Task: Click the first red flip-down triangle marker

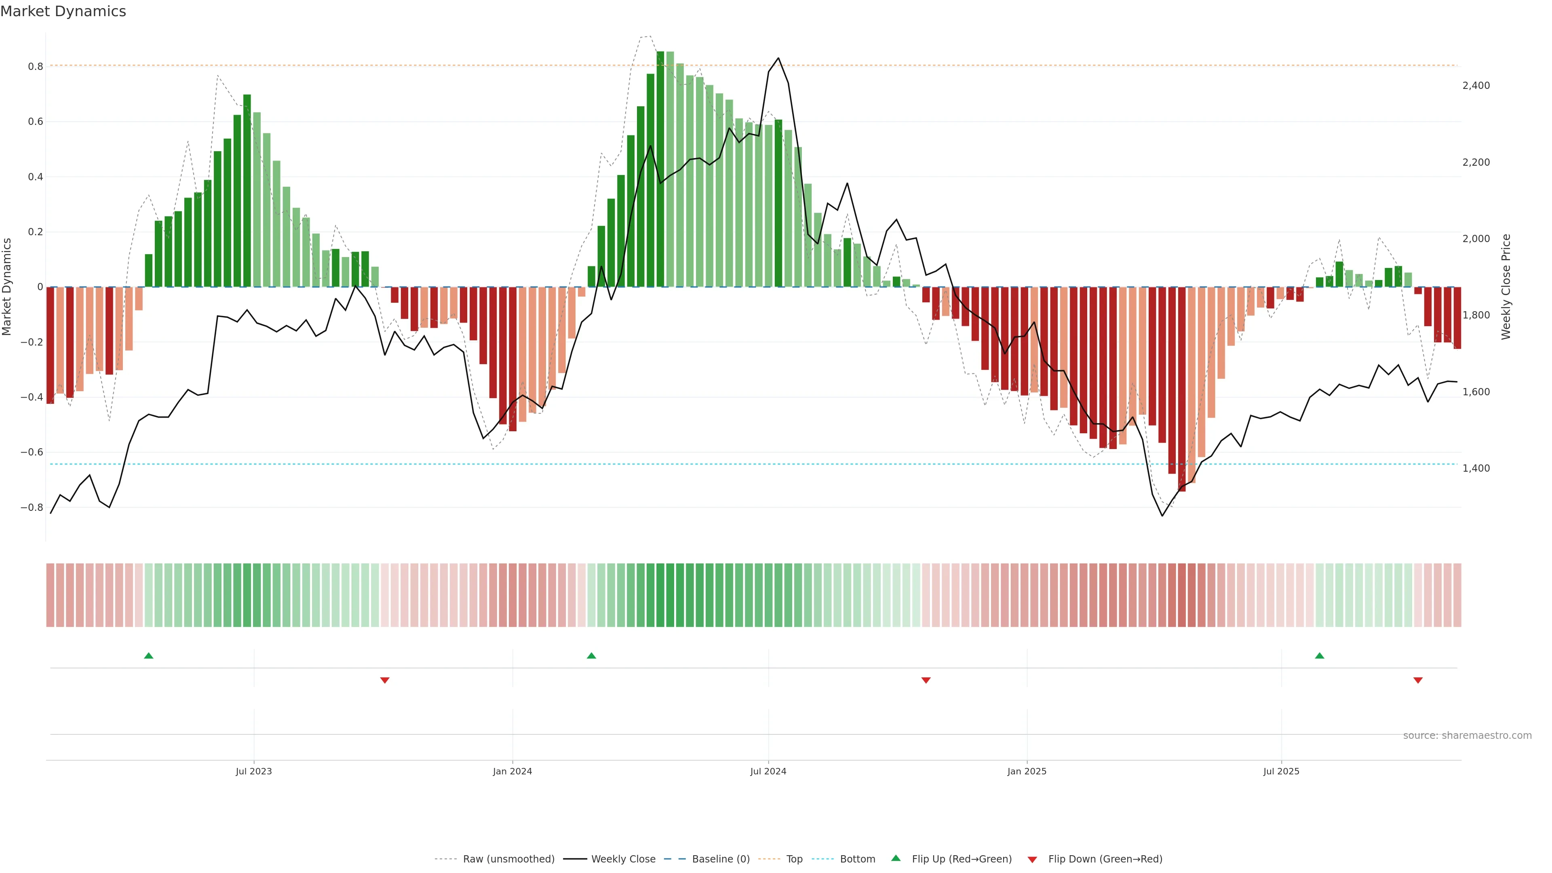Action: pyautogui.click(x=385, y=680)
